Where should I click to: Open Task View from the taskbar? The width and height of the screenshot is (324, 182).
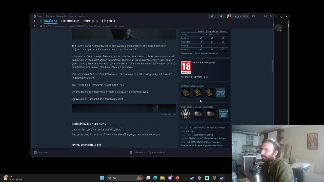tap(148, 178)
